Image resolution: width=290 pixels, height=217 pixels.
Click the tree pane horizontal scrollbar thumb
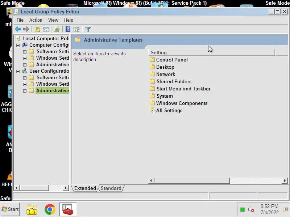point(34,188)
